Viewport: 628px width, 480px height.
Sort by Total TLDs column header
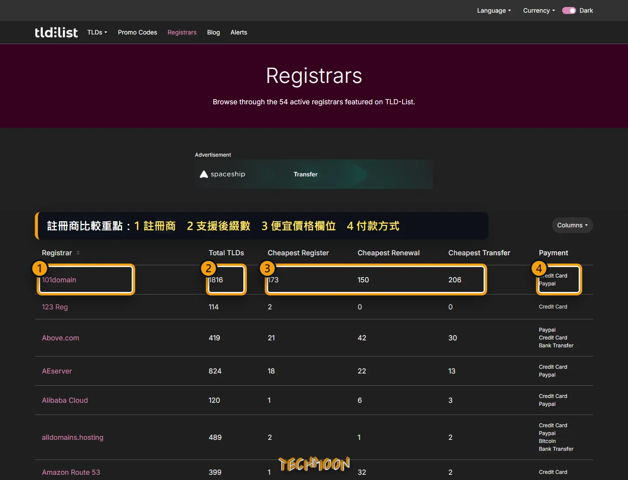pyautogui.click(x=226, y=253)
